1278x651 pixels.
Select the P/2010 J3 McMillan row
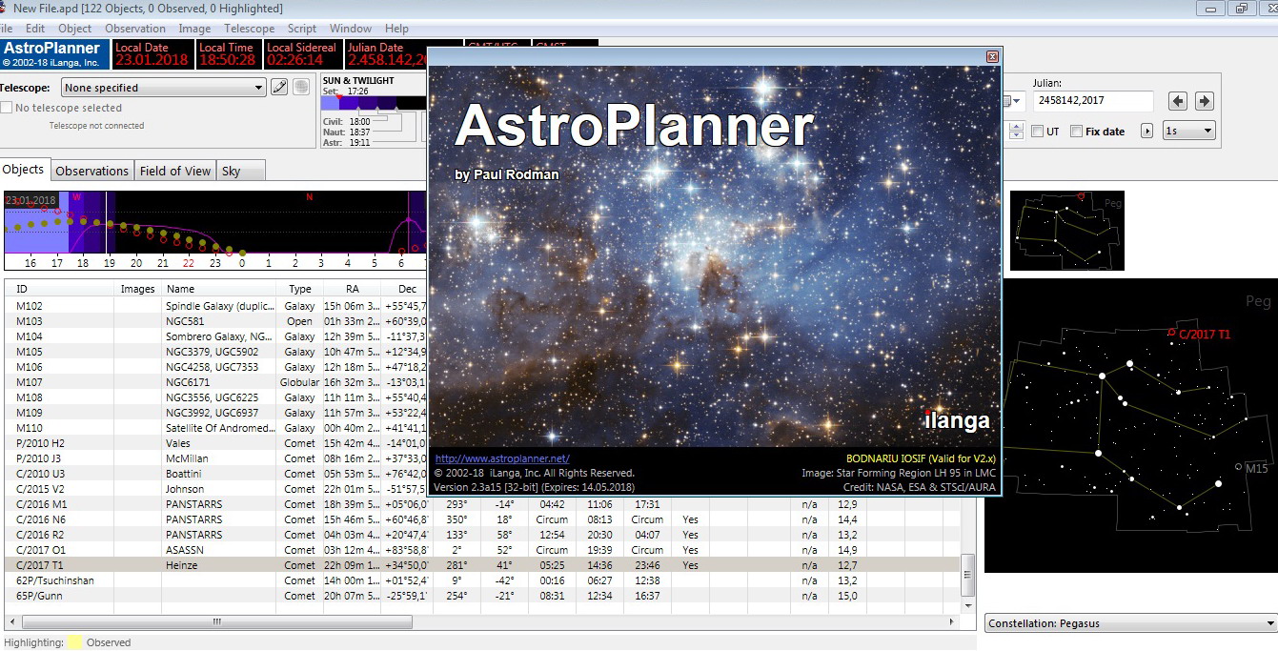click(x=217, y=458)
